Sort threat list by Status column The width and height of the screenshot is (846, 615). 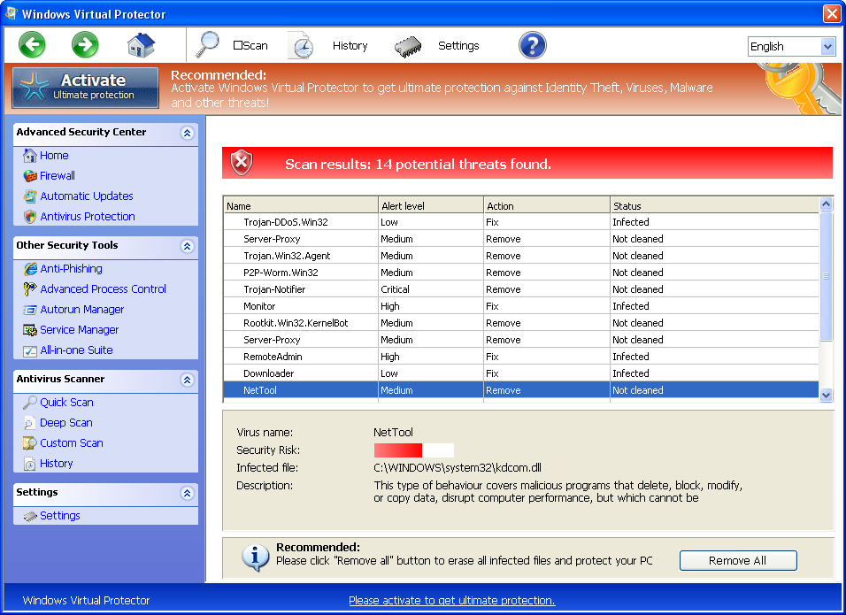pyautogui.click(x=714, y=205)
